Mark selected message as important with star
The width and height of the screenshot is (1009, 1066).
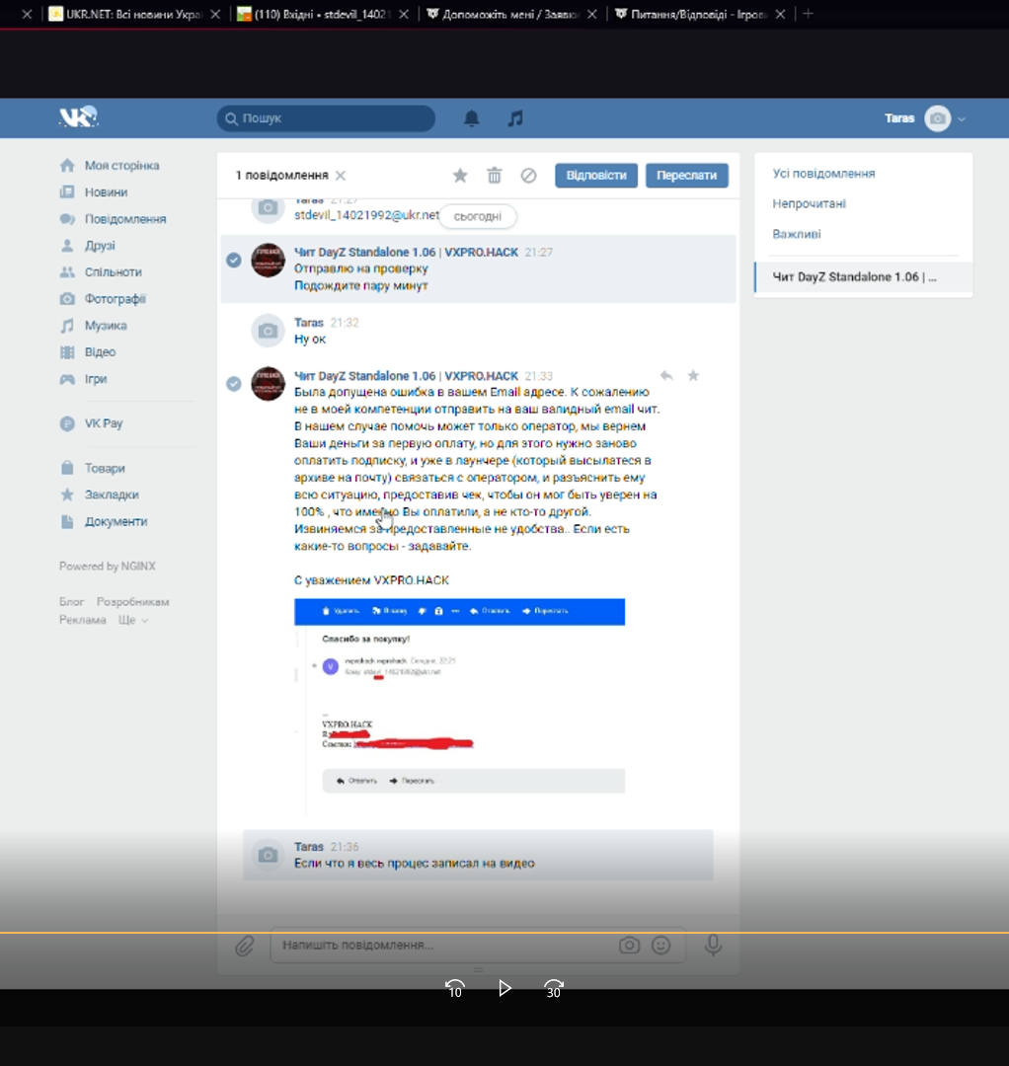(x=460, y=176)
